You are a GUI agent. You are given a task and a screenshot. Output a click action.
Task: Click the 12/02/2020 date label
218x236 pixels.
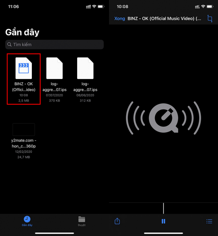point(24,152)
